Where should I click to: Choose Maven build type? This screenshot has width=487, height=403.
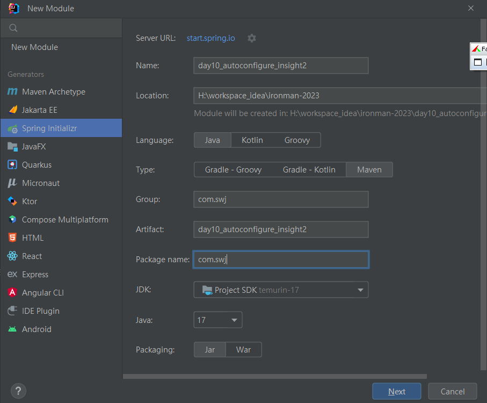coord(369,170)
